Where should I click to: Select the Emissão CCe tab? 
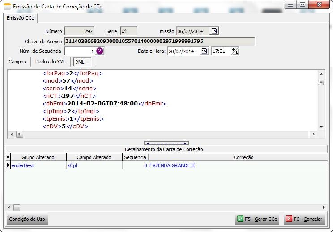pos(21,18)
